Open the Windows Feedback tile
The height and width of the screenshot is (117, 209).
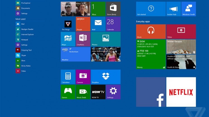click(189, 9)
